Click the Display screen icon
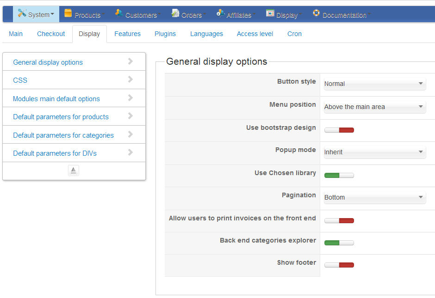This screenshot has height=298, width=435. (270, 13)
